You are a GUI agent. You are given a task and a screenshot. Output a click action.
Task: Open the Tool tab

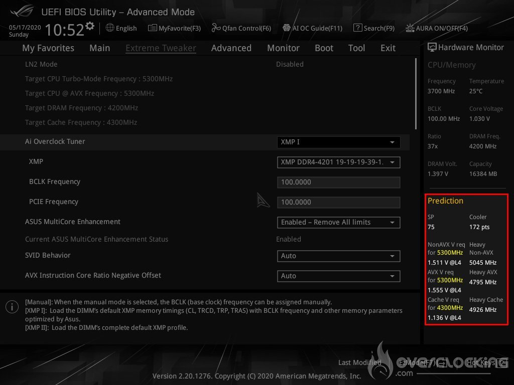(356, 48)
